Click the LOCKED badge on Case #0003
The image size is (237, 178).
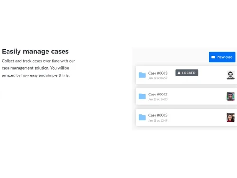point(187,73)
